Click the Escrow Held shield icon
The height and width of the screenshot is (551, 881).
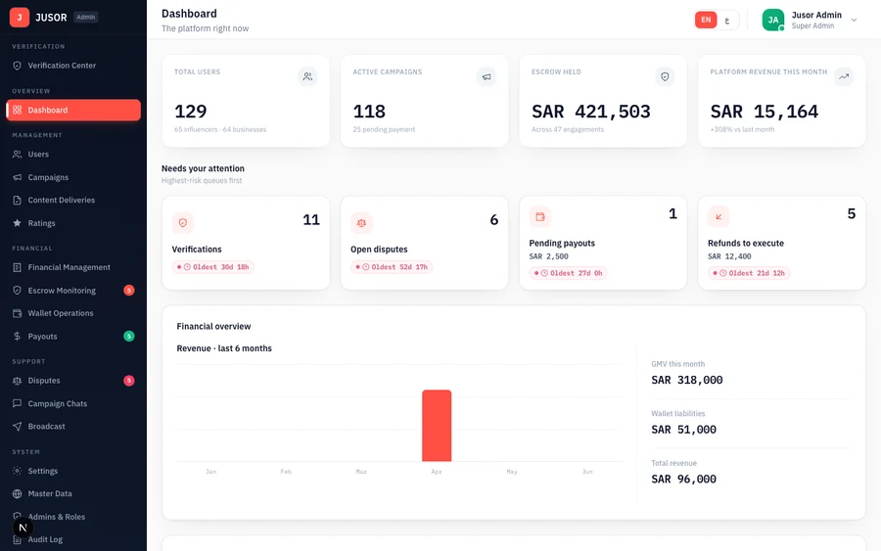[665, 76]
